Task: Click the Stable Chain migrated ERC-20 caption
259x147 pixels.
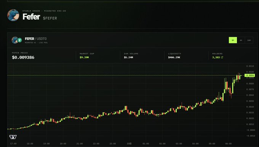Action: point(44,11)
